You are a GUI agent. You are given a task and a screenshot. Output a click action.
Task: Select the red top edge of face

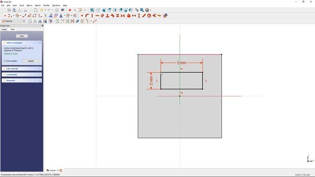[x=180, y=55]
